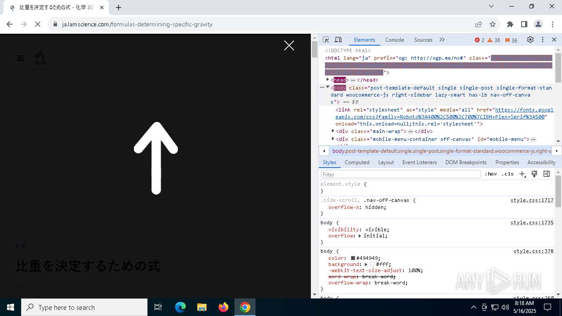562x316 pixels.
Task: Open Windows Start menu
Action: 11,307
